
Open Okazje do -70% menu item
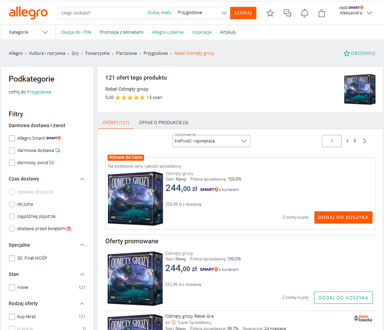point(76,32)
